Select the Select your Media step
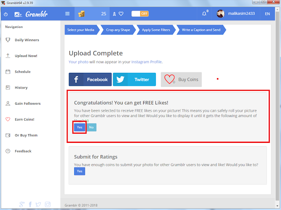This screenshot has height=210, width=281. pos(82,30)
